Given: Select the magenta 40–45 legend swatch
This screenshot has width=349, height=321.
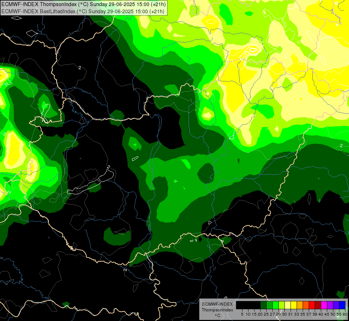Looking at the screenshot, I should (x=324, y=305).
